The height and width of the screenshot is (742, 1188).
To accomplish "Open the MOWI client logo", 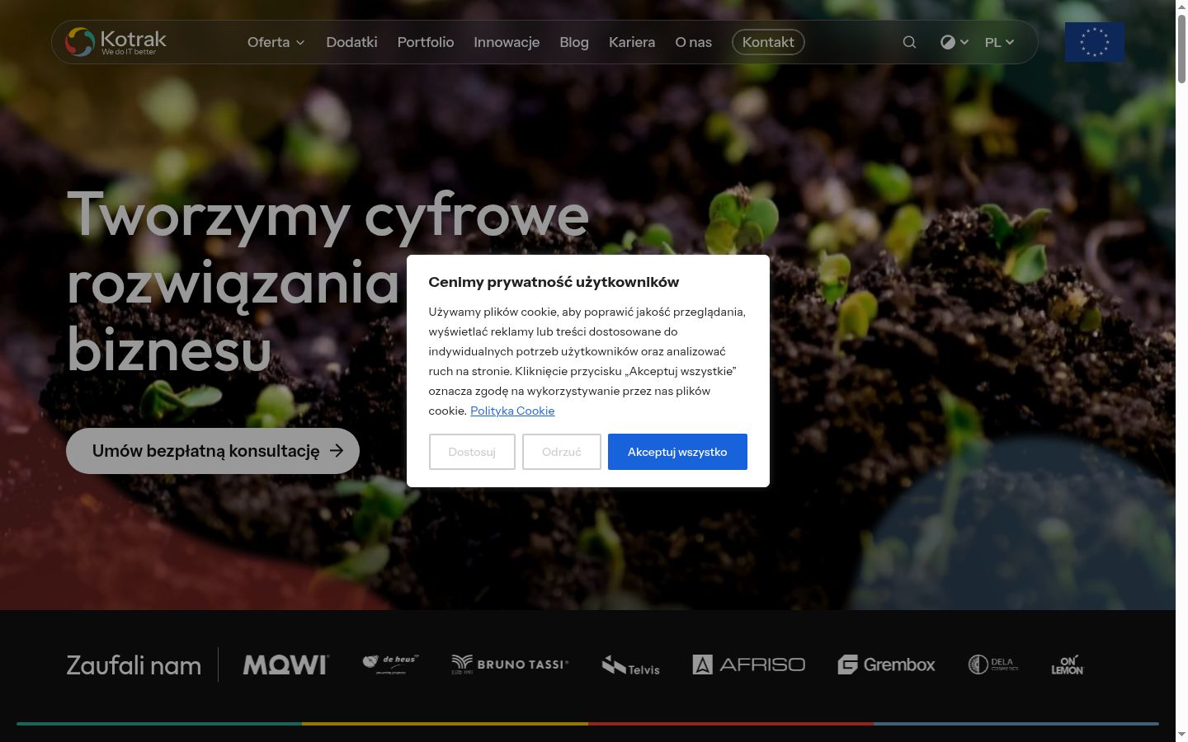I will click(x=285, y=665).
